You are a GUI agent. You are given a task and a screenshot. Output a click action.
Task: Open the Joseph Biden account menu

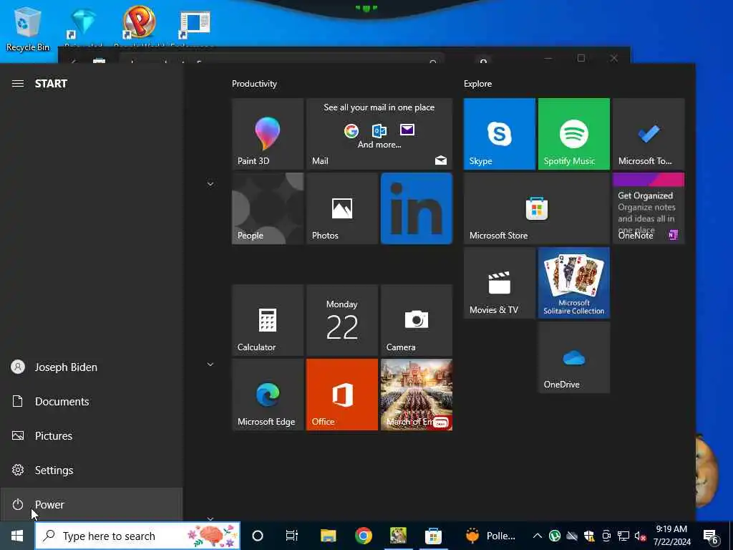[91, 367]
